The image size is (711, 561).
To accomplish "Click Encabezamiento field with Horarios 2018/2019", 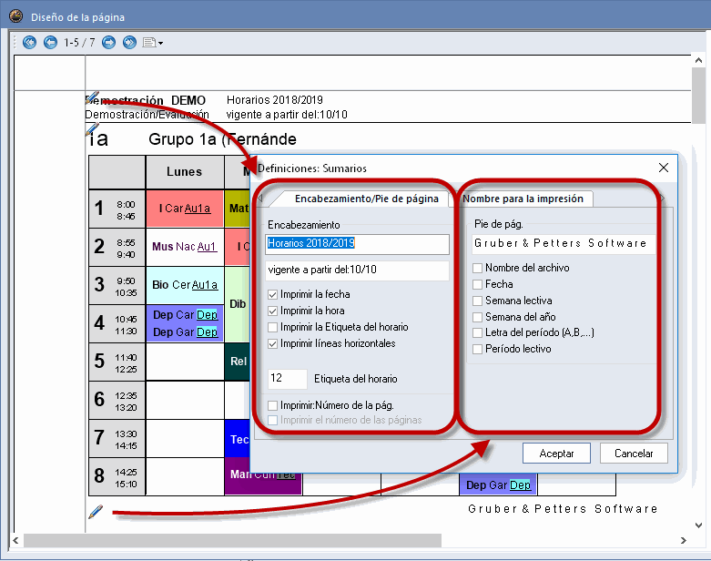I will 357,243.
